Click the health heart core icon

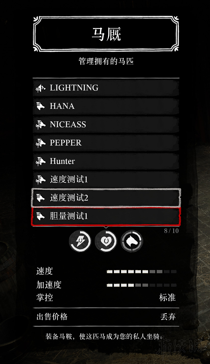click(106, 241)
